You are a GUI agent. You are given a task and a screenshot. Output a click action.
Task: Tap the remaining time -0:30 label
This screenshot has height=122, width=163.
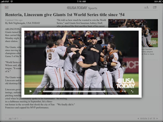click(x=124, y=91)
